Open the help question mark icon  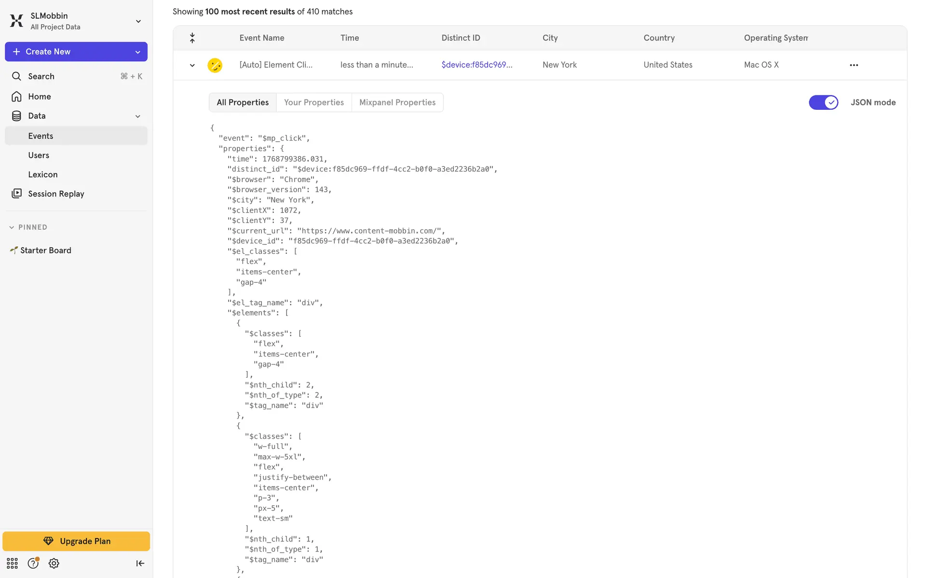pyautogui.click(x=33, y=563)
